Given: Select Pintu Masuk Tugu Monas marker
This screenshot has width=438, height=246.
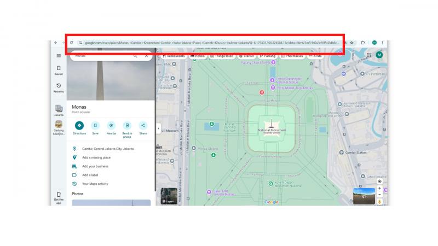Looking at the screenshot, I should [273, 87].
